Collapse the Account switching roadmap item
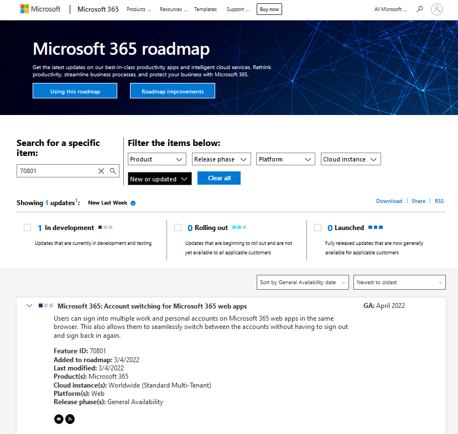The width and height of the screenshot is (458, 434). point(29,306)
